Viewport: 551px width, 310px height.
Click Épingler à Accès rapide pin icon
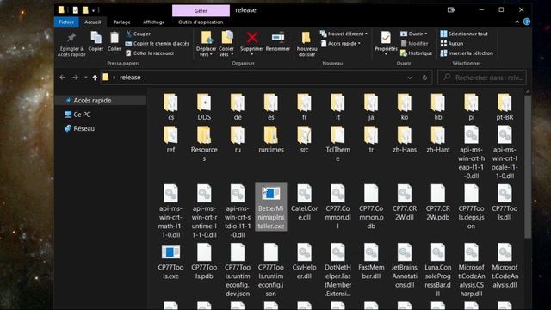point(71,44)
